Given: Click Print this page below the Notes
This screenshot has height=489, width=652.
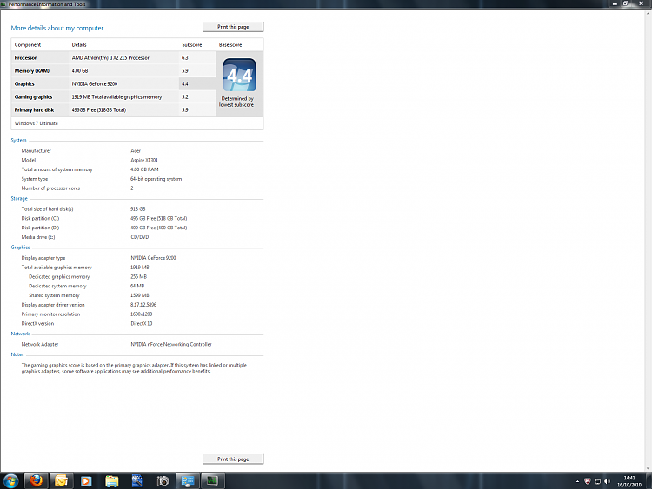Looking at the screenshot, I should [x=233, y=459].
